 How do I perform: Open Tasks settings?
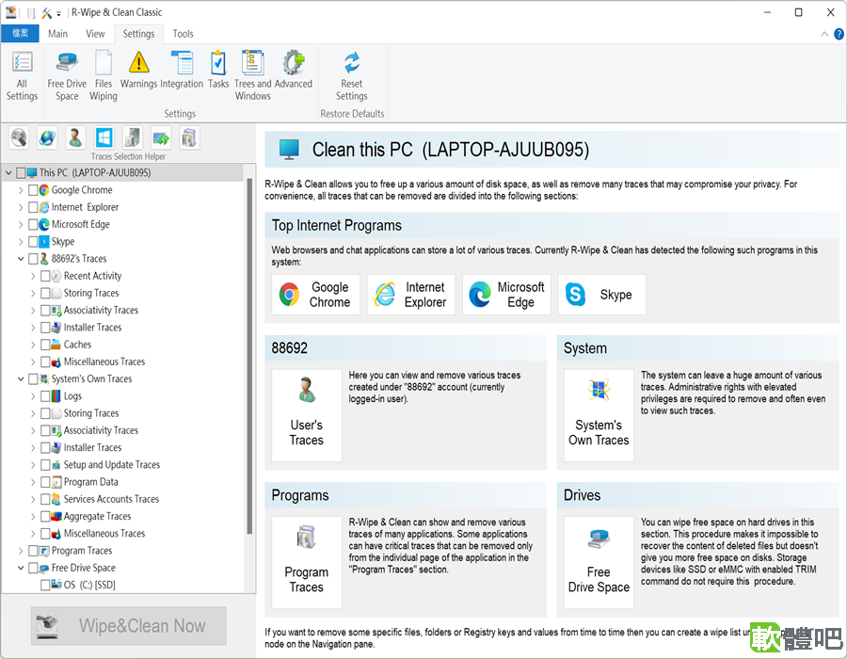(218, 70)
